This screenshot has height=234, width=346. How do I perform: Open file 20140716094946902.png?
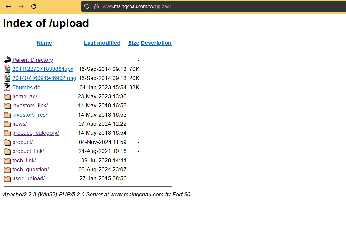click(44, 78)
